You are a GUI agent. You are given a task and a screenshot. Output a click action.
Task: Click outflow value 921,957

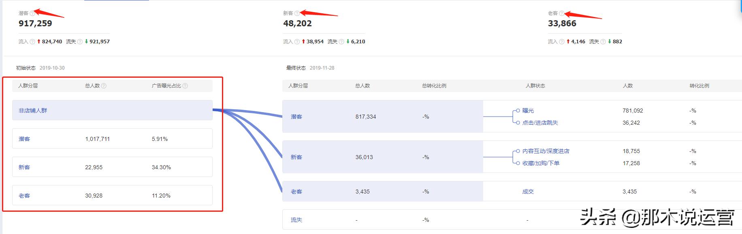pyautogui.click(x=100, y=42)
